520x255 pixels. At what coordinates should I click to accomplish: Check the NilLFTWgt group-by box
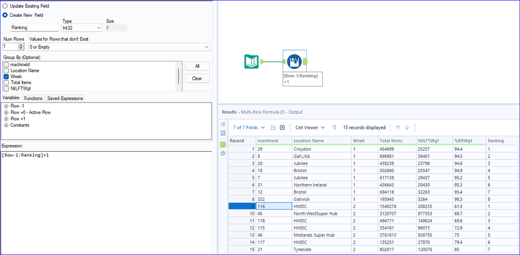[x=6, y=88]
